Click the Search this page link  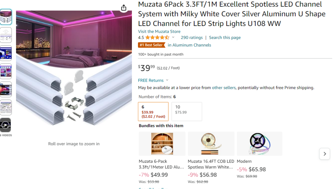coord(225,38)
